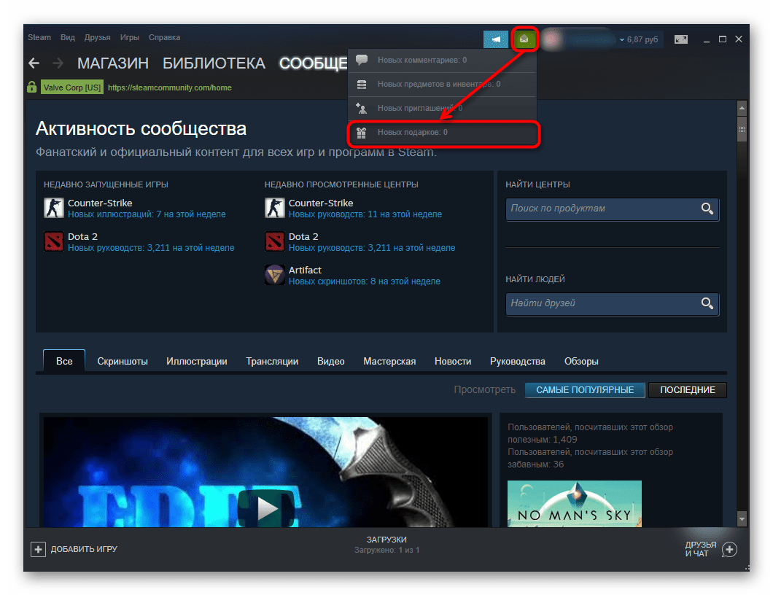
Task: Click magnifier icon in product search
Action: [707, 209]
